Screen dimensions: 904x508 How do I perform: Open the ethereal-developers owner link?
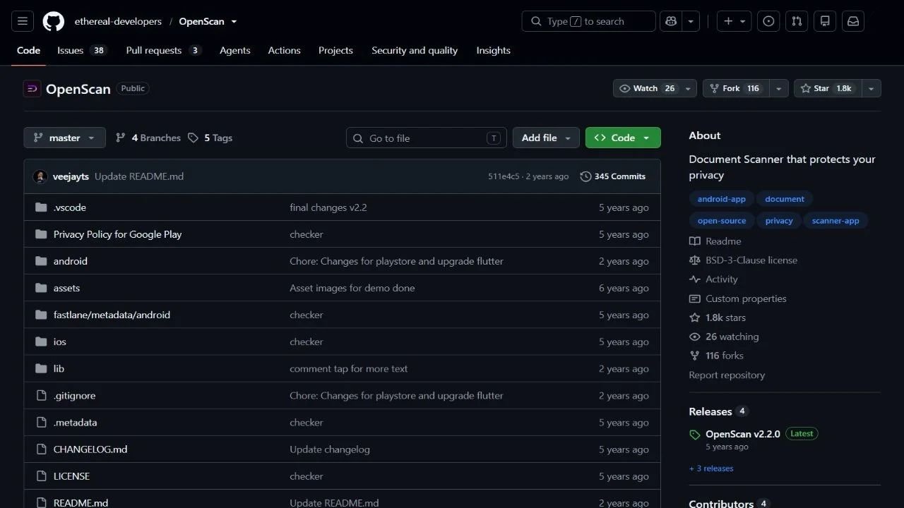pos(118,21)
